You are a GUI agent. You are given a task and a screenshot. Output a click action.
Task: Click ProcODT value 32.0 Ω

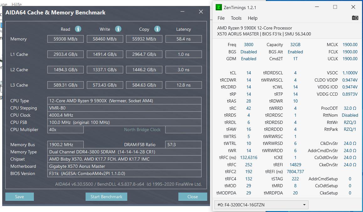350,108
